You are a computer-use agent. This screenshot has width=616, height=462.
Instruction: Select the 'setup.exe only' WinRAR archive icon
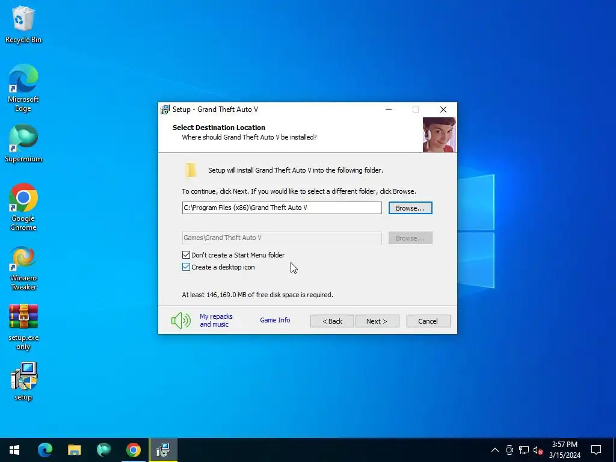pos(23,327)
